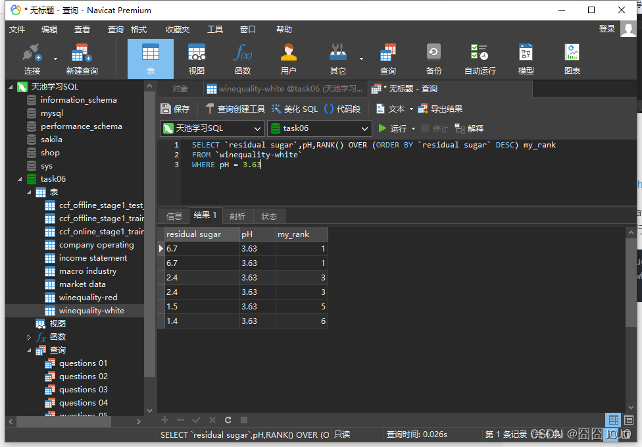The width and height of the screenshot is (642, 447).
Task: Click the add record plus icon
Action: click(164, 420)
